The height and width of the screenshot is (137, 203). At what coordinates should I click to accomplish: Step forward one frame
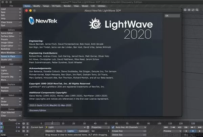186,127
